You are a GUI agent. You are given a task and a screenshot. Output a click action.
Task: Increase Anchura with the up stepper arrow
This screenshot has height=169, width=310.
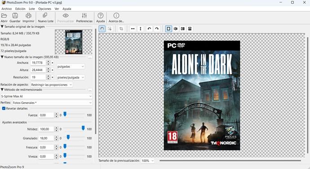[48, 61]
